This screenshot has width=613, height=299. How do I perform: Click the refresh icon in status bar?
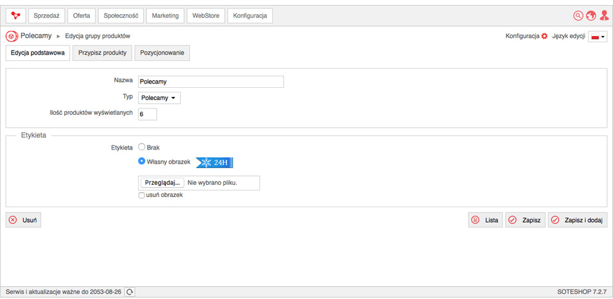tap(130, 292)
